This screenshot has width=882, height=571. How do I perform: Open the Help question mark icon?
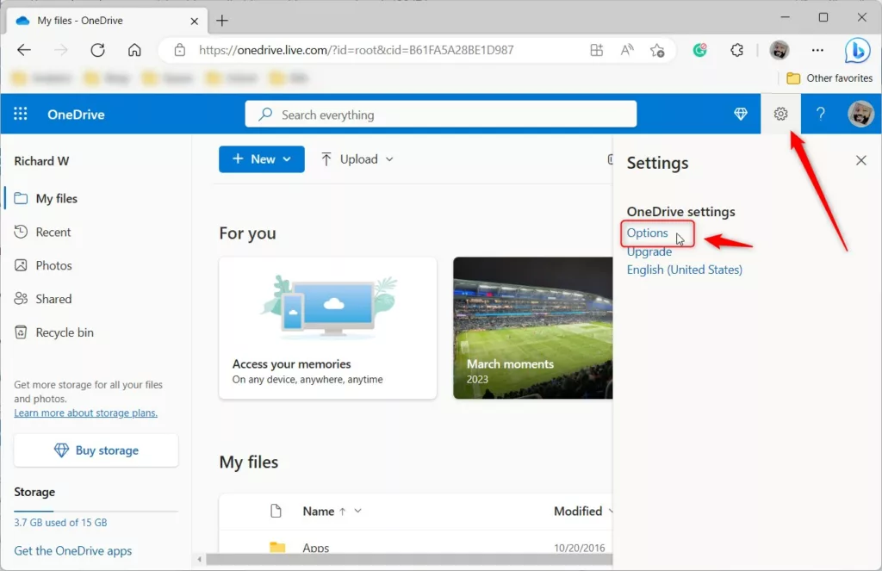tap(820, 115)
